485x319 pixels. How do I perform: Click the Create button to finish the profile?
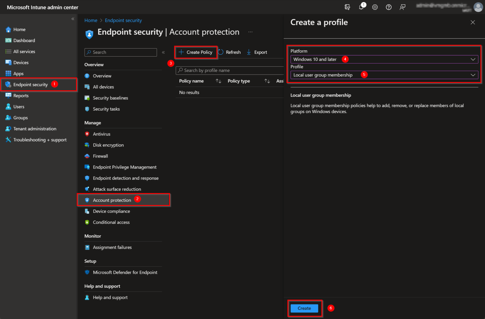(x=304, y=308)
